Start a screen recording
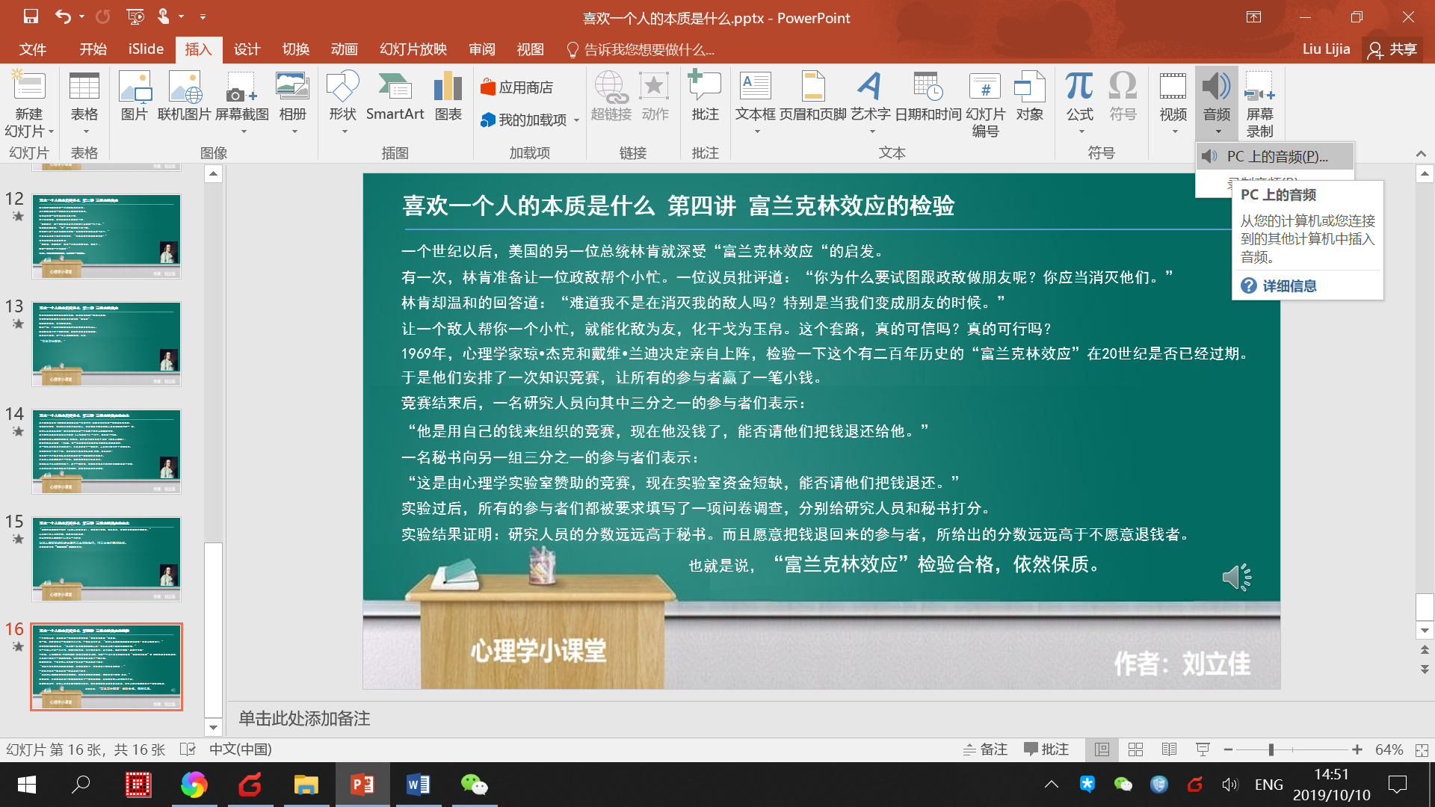1435x807 pixels. click(x=1259, y=105)
